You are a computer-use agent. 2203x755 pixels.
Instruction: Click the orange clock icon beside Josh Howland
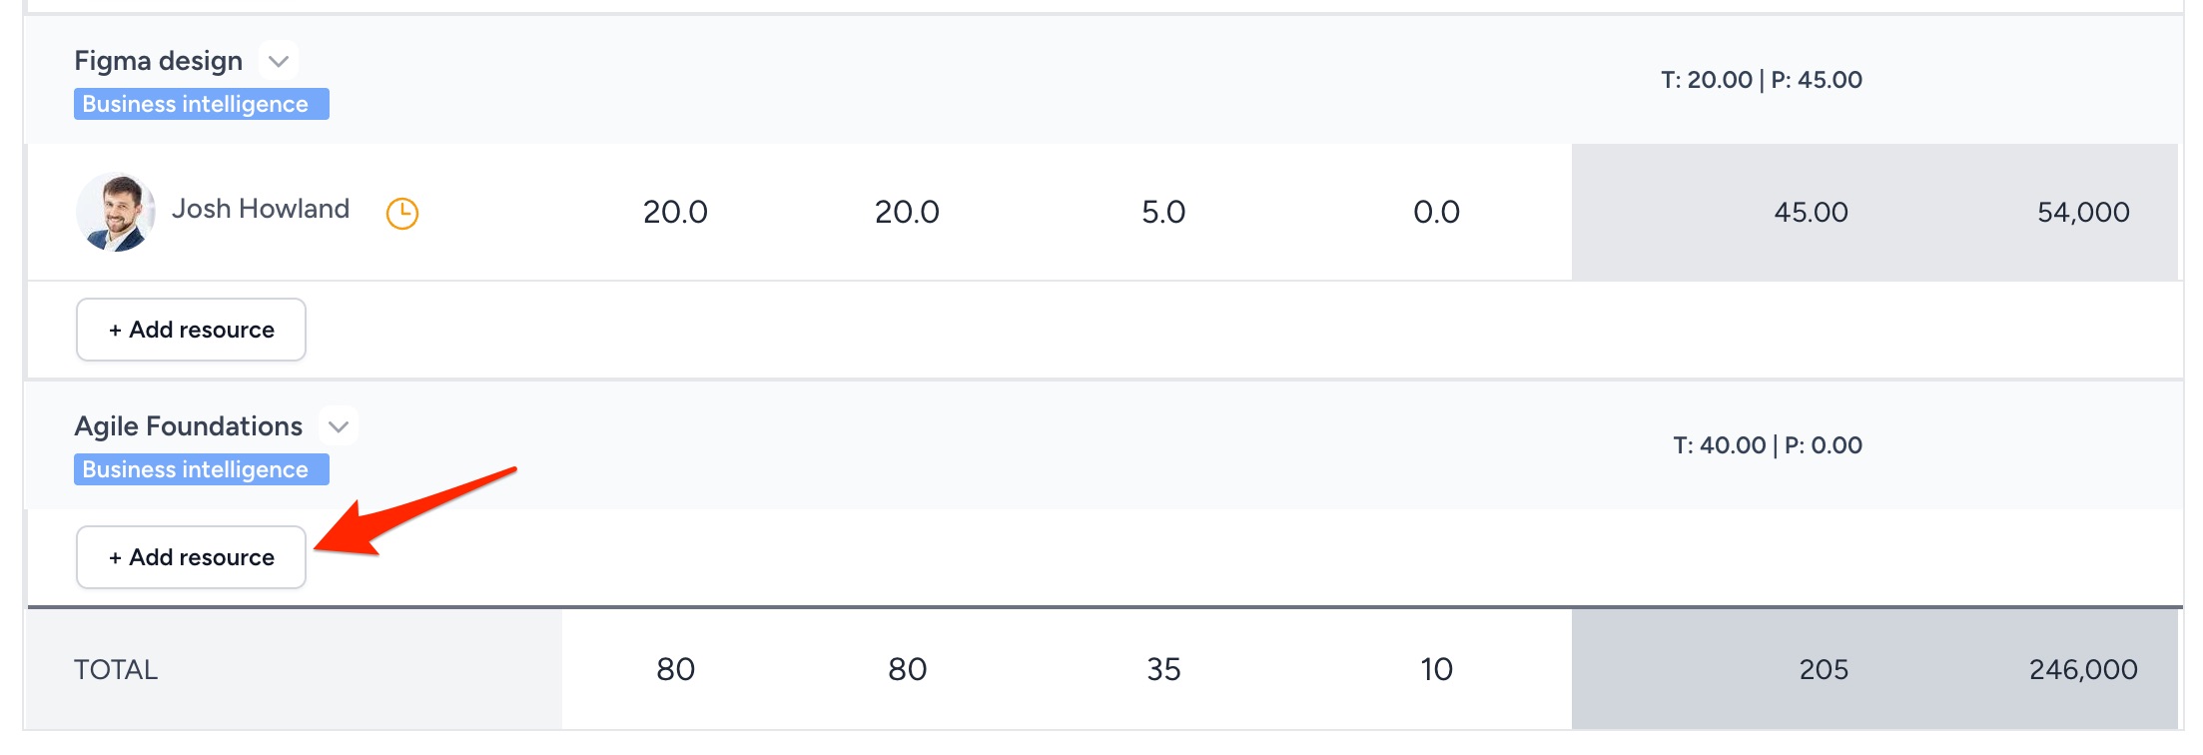(x=402, y=213)
